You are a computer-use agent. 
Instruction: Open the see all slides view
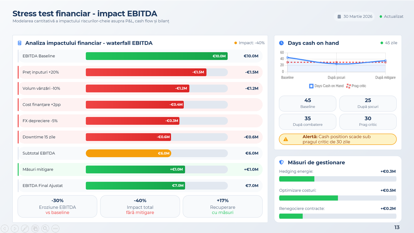click(x=35, y=228)
